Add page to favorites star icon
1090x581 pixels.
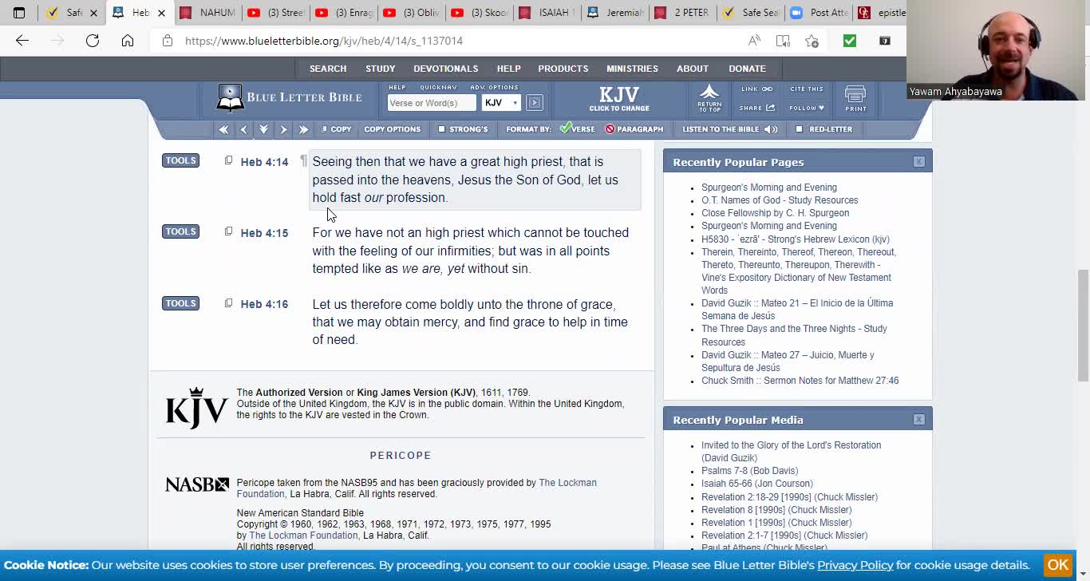[x=812, y=41]
